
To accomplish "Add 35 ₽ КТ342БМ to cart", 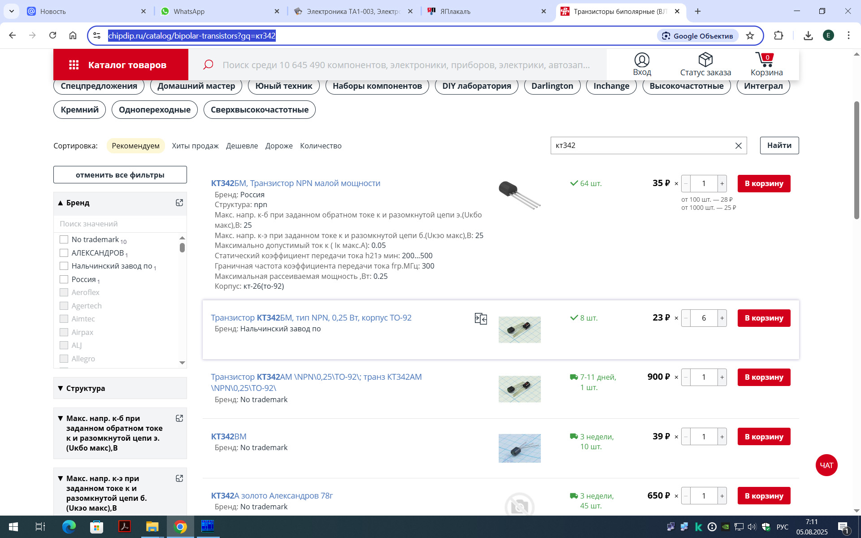I will pyautogui.click(x=764, y=183).
